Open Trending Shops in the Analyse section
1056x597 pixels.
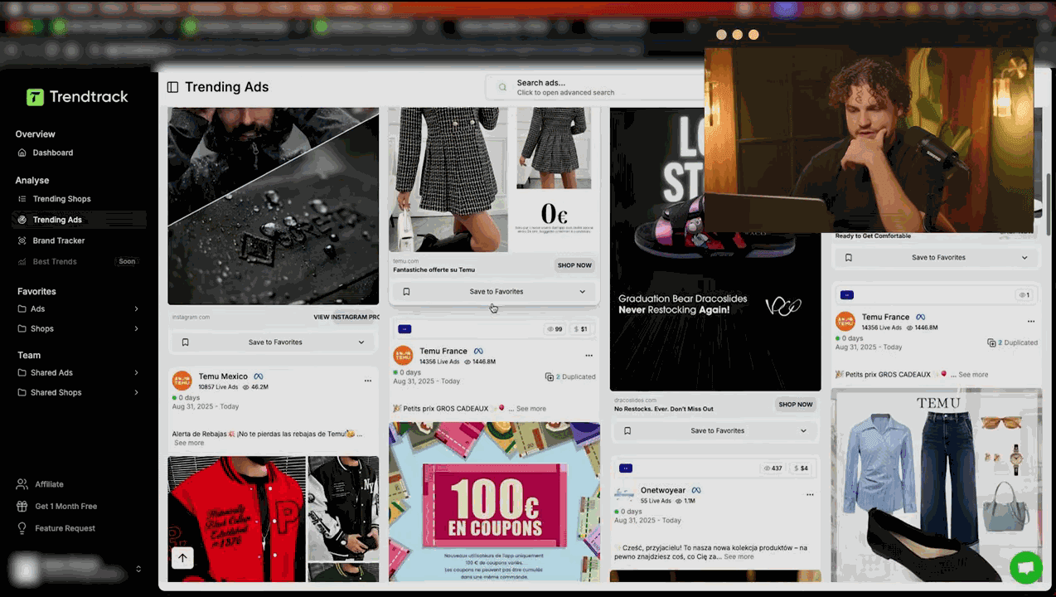[x=62, y=198]
